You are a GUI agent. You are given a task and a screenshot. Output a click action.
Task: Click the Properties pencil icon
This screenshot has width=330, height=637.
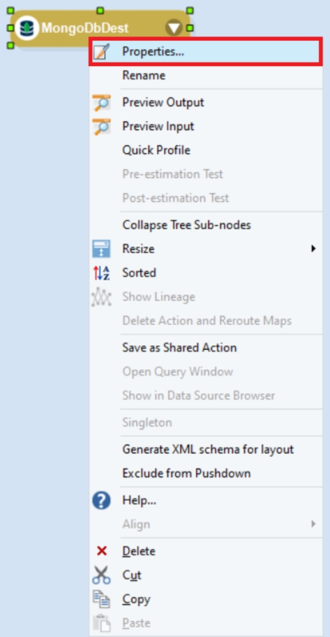pyautogui.click(x=101, y=52)
